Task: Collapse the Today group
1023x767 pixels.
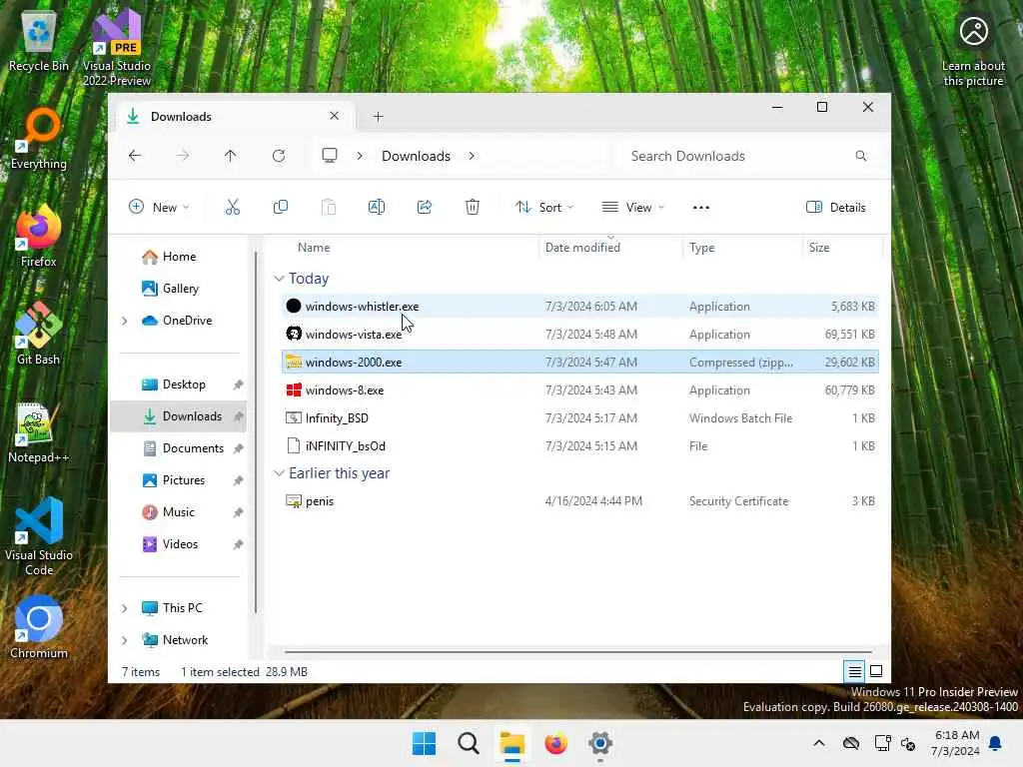Action: [279, 279]
